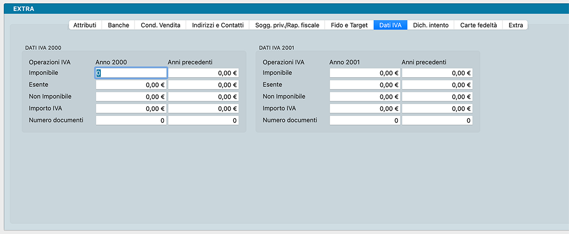Image resolution: width=569 pixels, height=234 pixels.
Task: Click the Extra tab
Action: [515, 25]
